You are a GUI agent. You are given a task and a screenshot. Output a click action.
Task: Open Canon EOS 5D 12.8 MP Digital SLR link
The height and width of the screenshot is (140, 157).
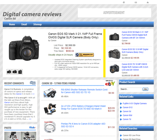pyautogui.click(x=135, y=51)
